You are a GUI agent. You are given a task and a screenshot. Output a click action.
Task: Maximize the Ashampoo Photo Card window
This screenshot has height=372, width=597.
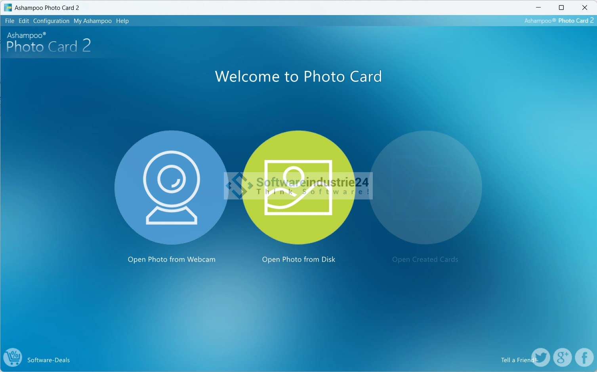561,8
